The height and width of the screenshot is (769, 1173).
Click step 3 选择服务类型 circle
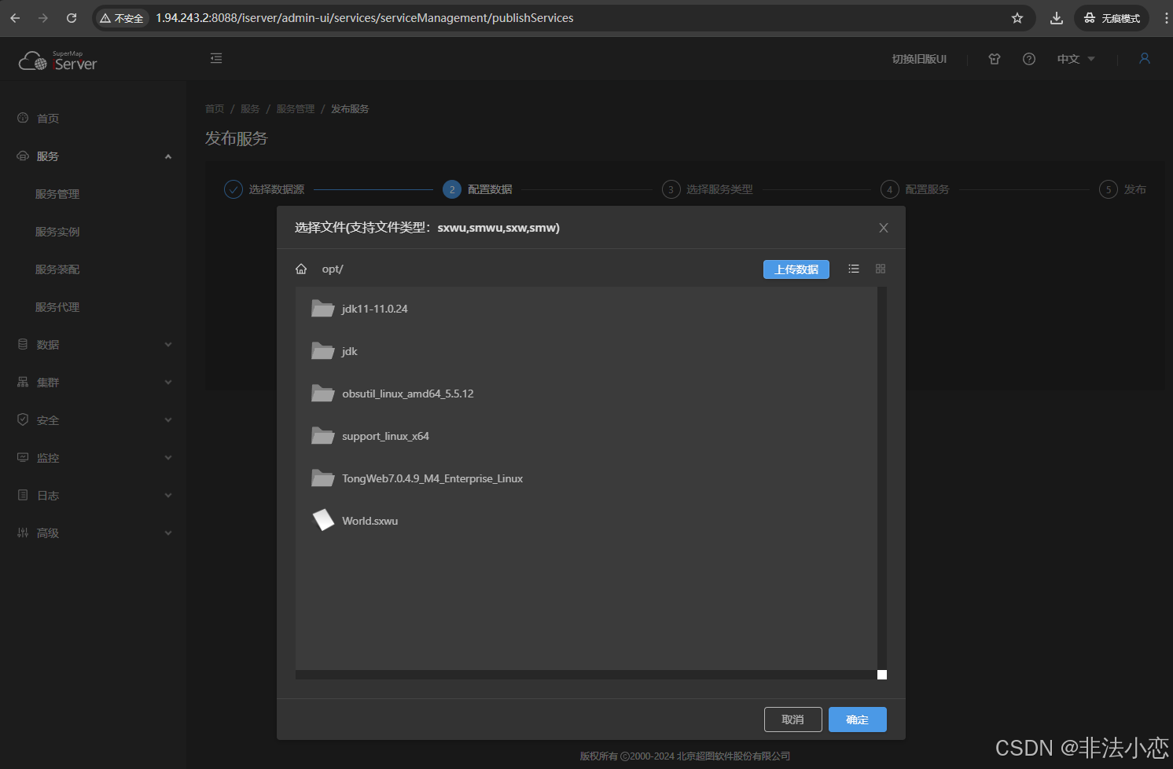671,189
